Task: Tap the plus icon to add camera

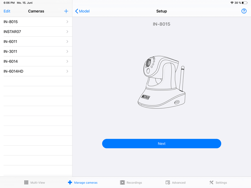Action: point(66,11)
